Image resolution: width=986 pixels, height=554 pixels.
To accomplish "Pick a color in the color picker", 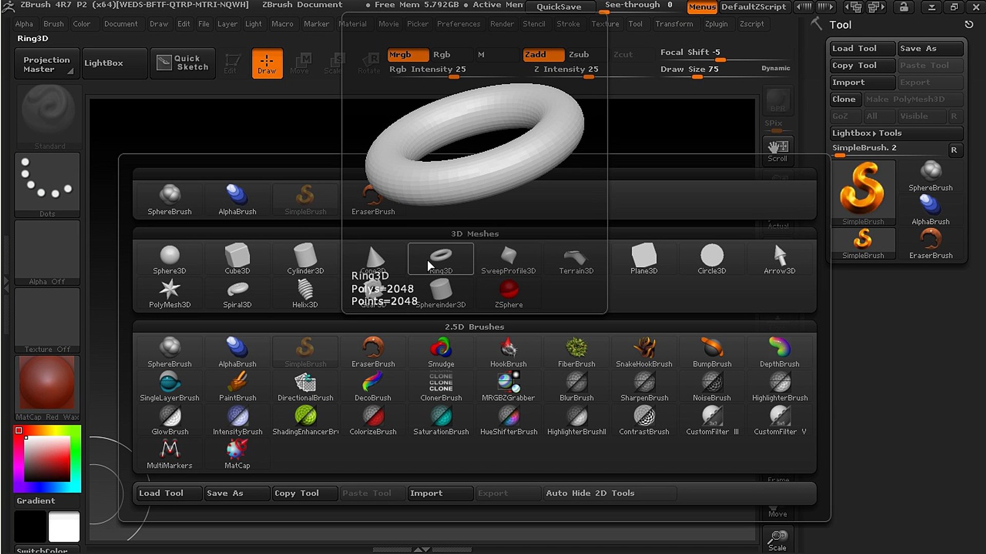I will [47, 459].
